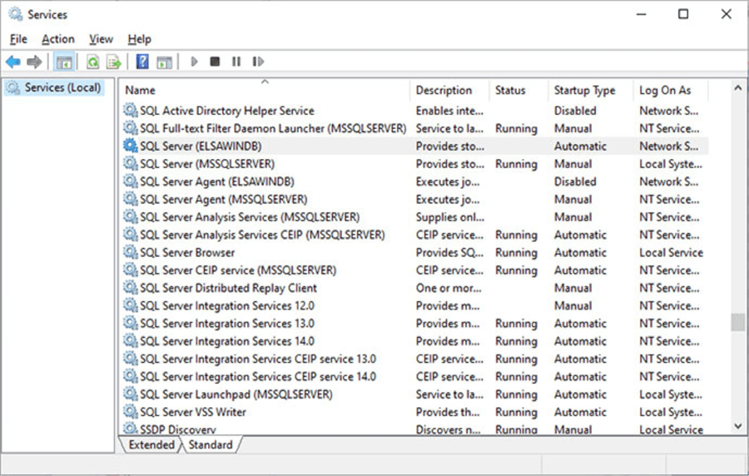Select SQL Server Integration Services 14.0
Image resolution: width=749 pixels, height=476 pixels.
click(x=227, y=341)
